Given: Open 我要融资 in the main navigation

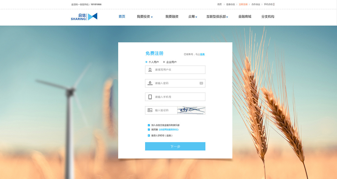Looking at the screenshot, I should (172, 17).
